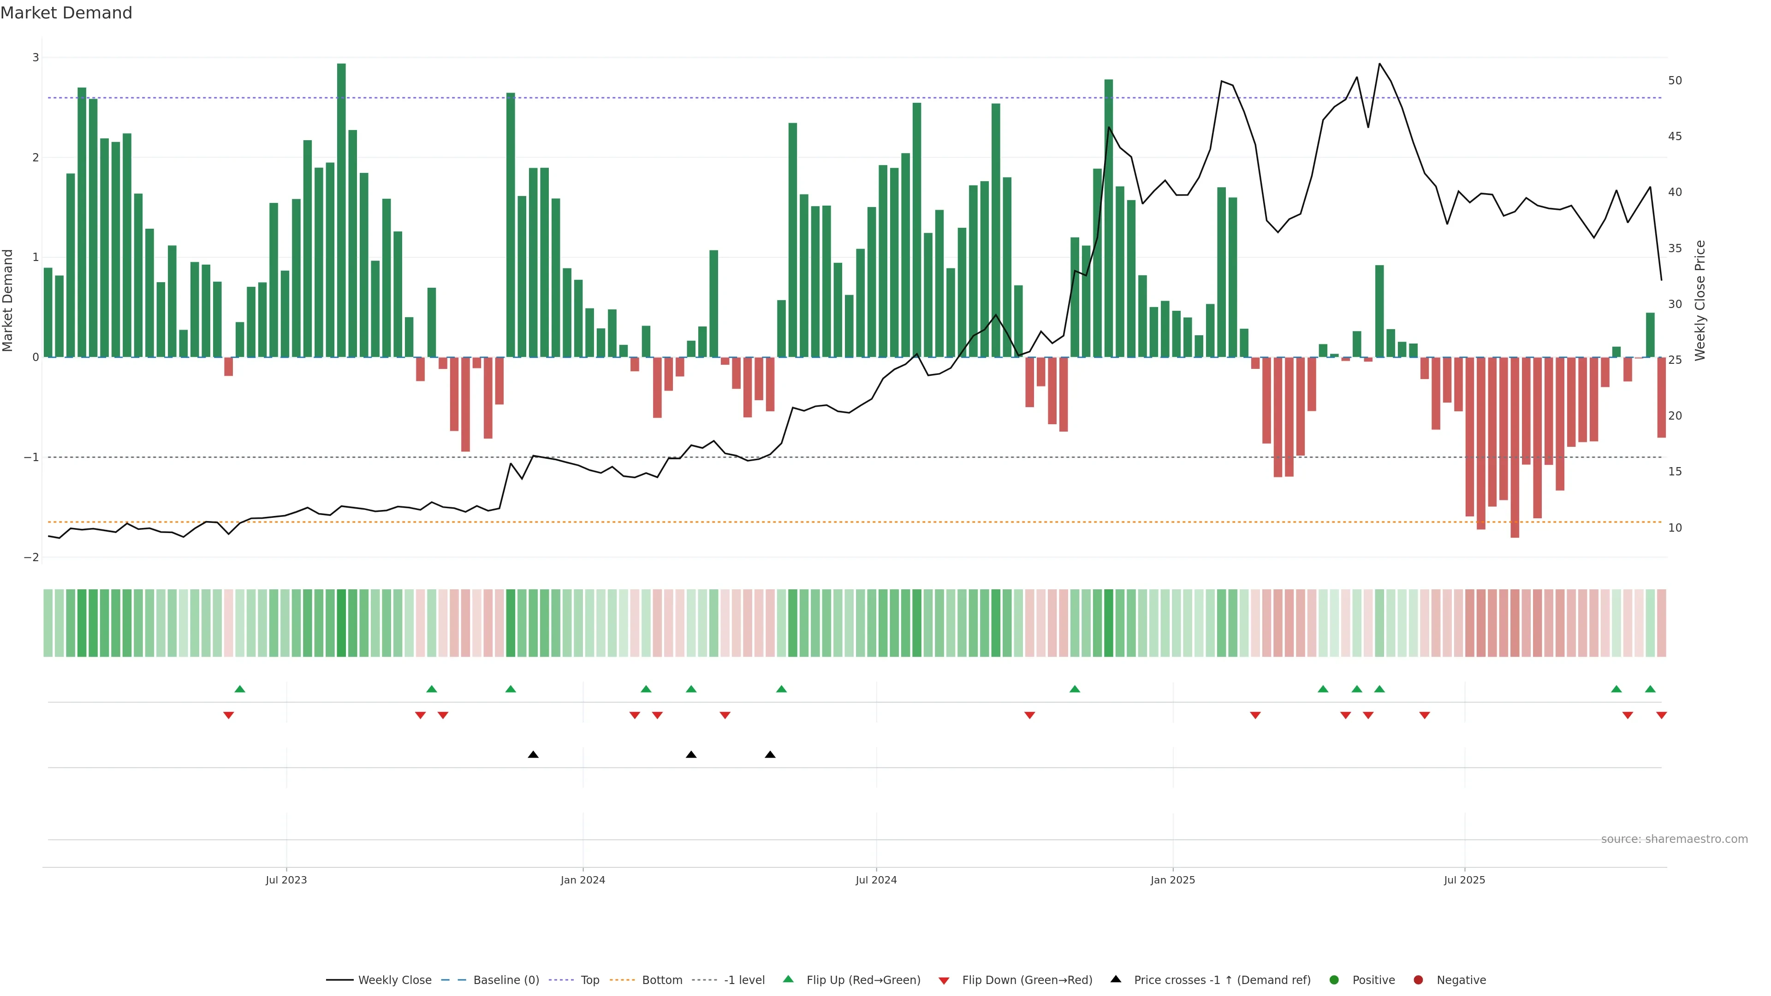
Task: Toggle the Positive legend entry
Action: [x=1373, y=980]
